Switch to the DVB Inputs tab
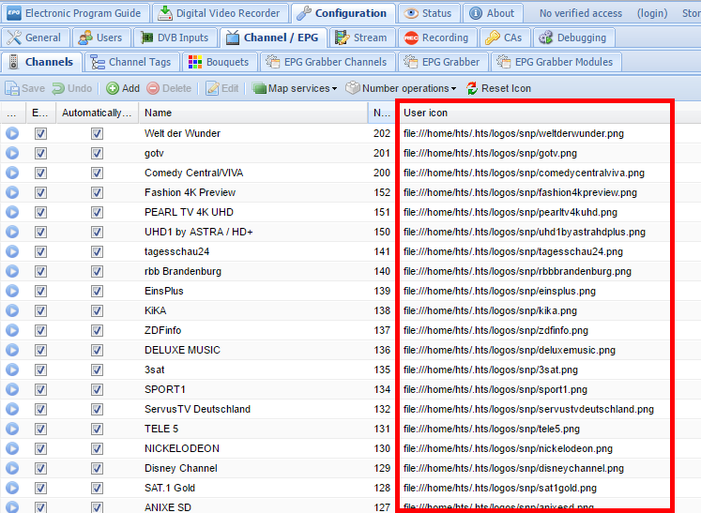This screenshot has height=513, width=701. pyautogui.click(x=175, y=38)
